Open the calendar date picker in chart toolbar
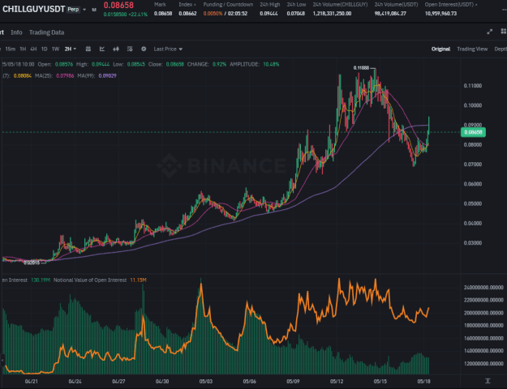 coord(88,49)
